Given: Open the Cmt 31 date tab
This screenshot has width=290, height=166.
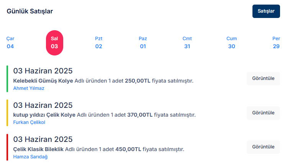Looking at the screenshot, I should [187, 42].
